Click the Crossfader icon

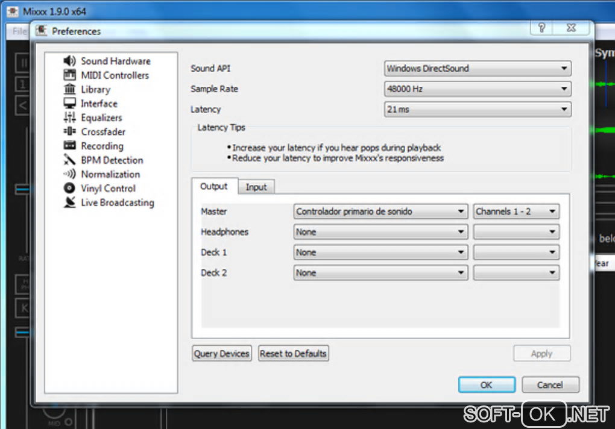point(69,131)
